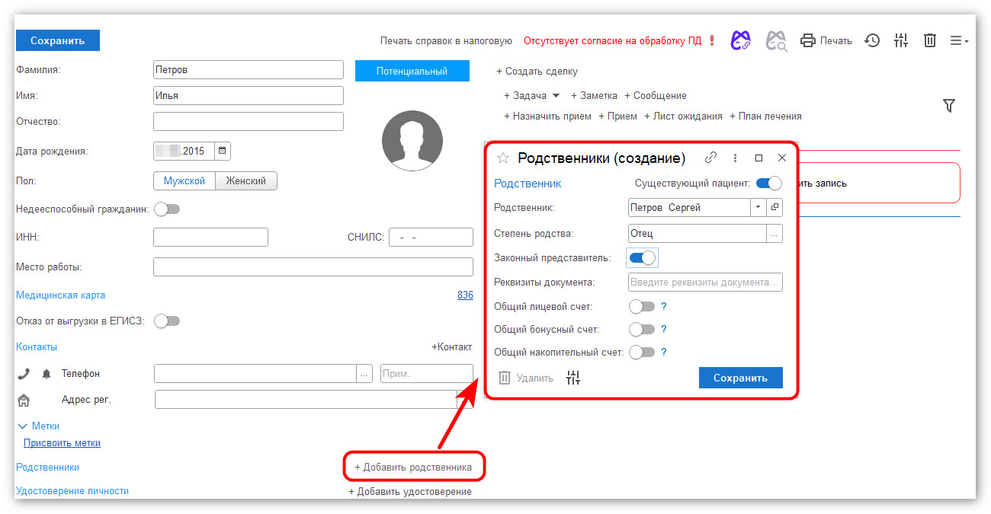Click the filter funnel icon
This screenshot has height=514, width=991.
tap(949, 106)
